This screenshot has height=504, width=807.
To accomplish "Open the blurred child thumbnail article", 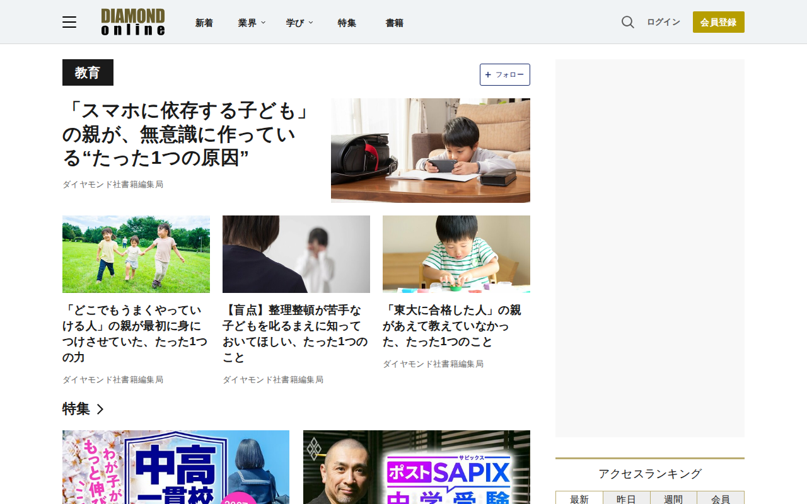I will click(x=296, y=254).
